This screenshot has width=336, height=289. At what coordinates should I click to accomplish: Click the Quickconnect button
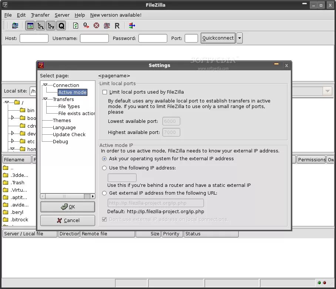coord(218,38)
